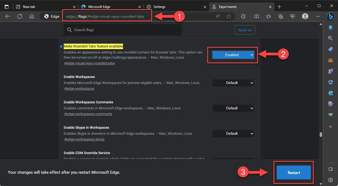Viewport: 338px width, 186px height.
Task: Click the Restart button
Action: 294,173
